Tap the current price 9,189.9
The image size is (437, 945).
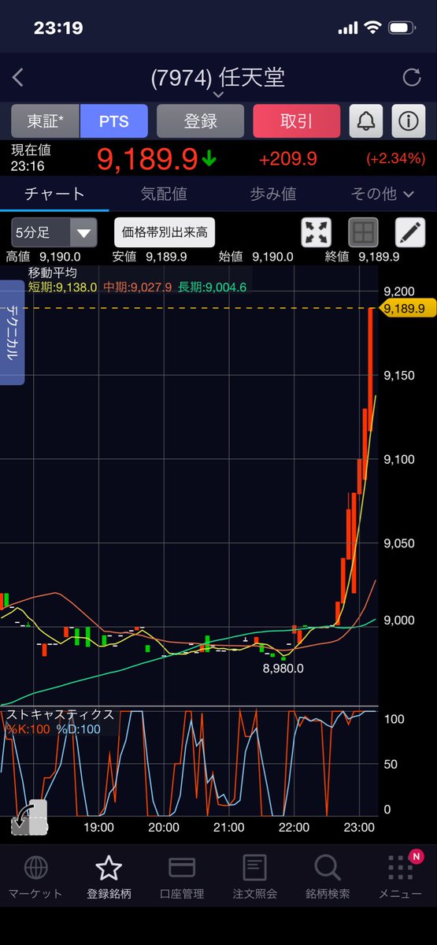(147, 158)
